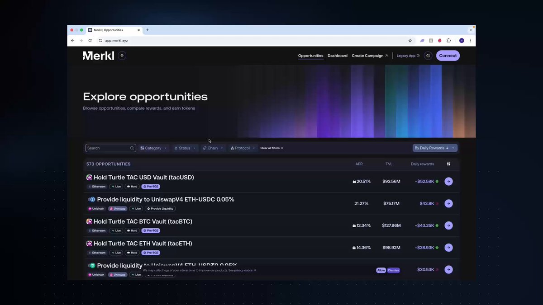Open the Create Campaign link
This screenshot has height=305, width=543.
(x=370, y=56)
